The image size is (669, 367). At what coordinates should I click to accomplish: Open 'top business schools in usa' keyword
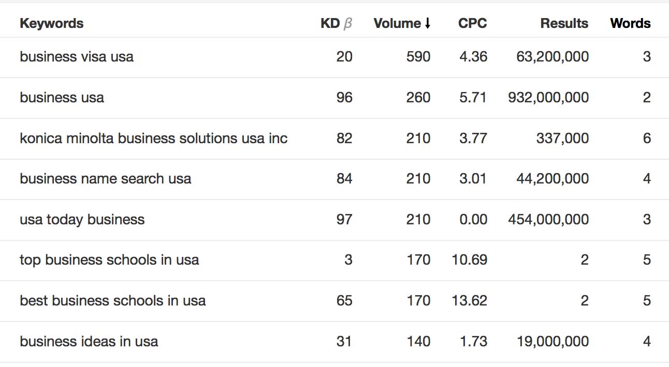pos(109,259)
